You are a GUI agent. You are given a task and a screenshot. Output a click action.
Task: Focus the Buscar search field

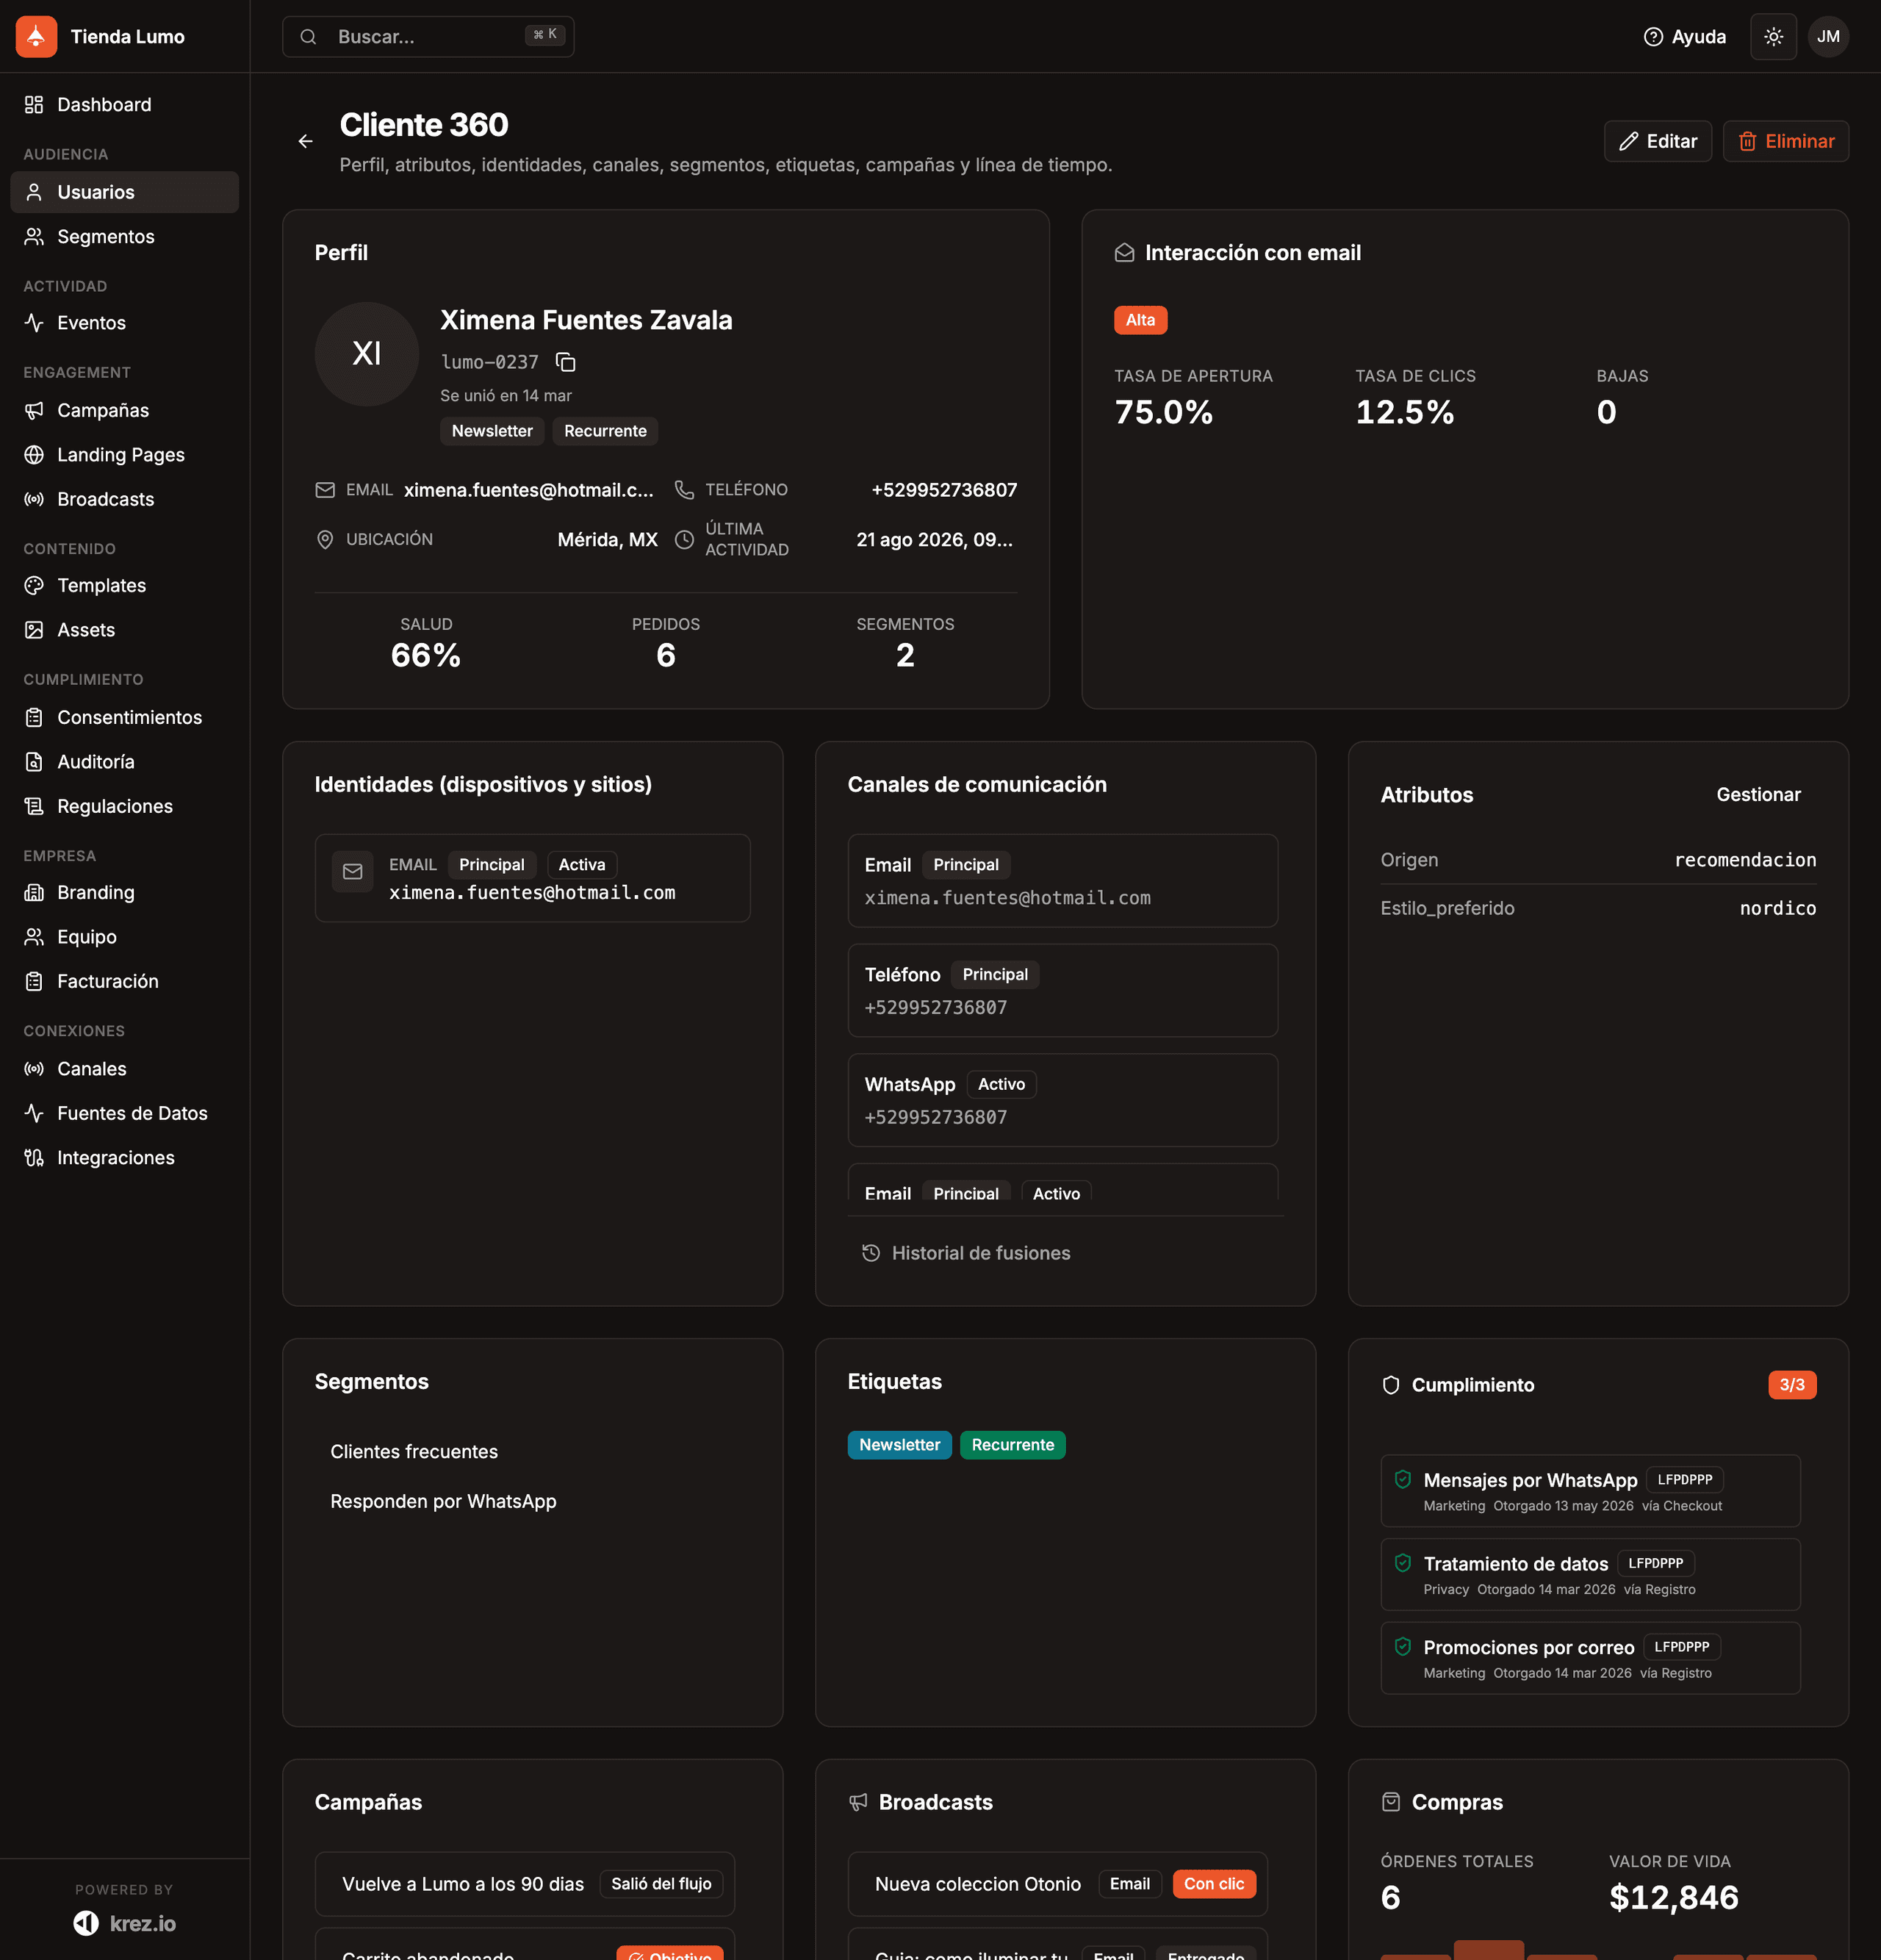[428, 37]
